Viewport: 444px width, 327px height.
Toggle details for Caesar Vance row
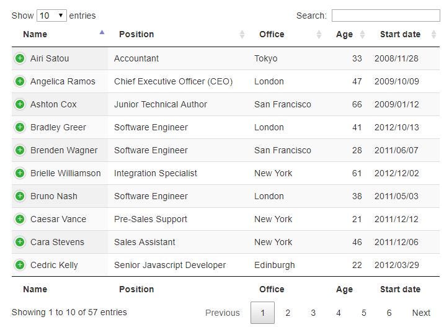[20, 219]
